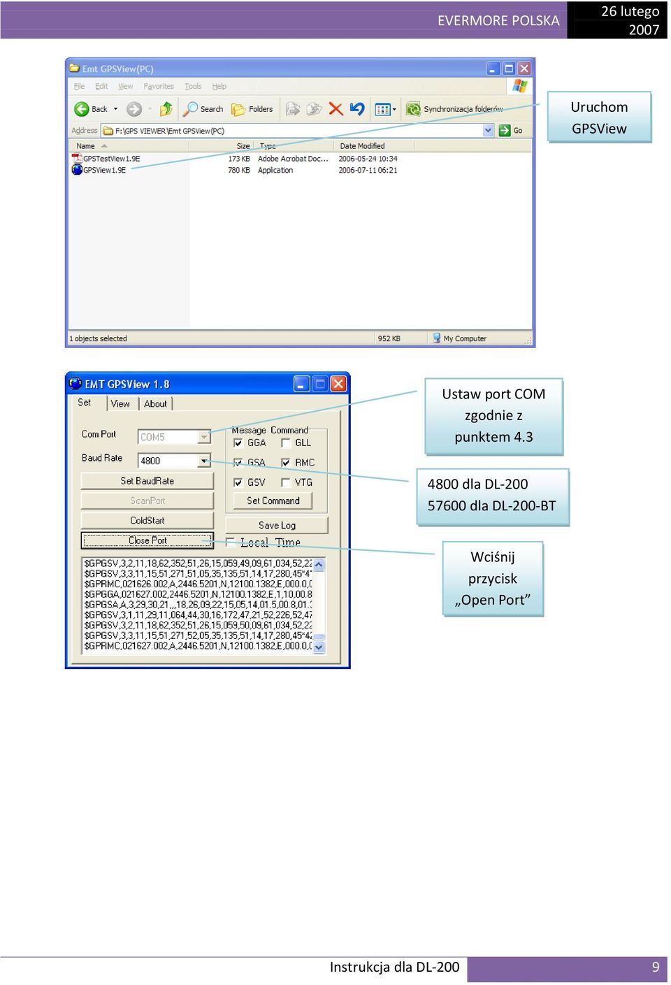Open the Tools menu in Explorer
Viewport: 671px width, 985px height.
click(193, 87)
